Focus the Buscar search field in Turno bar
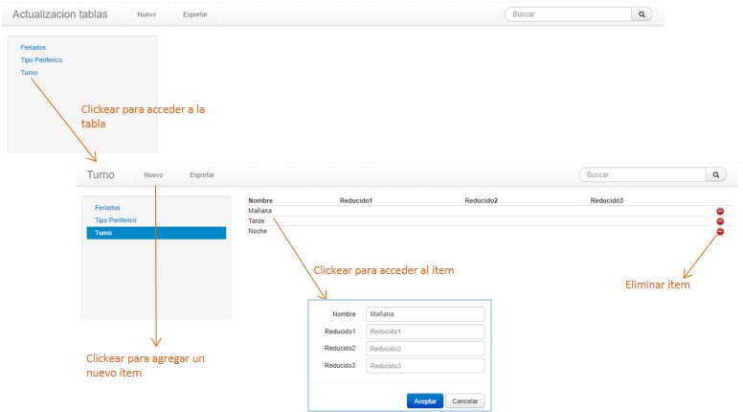Viewport: 743px width, 412px height. (x=642, y=175)
